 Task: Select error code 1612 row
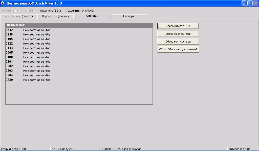[x=79, y=30]
